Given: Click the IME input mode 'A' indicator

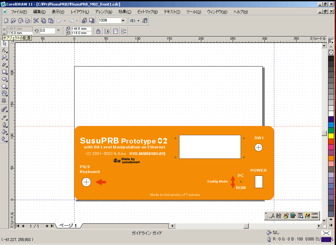Looking at the screenshot, I should click(x=272, y=216).
